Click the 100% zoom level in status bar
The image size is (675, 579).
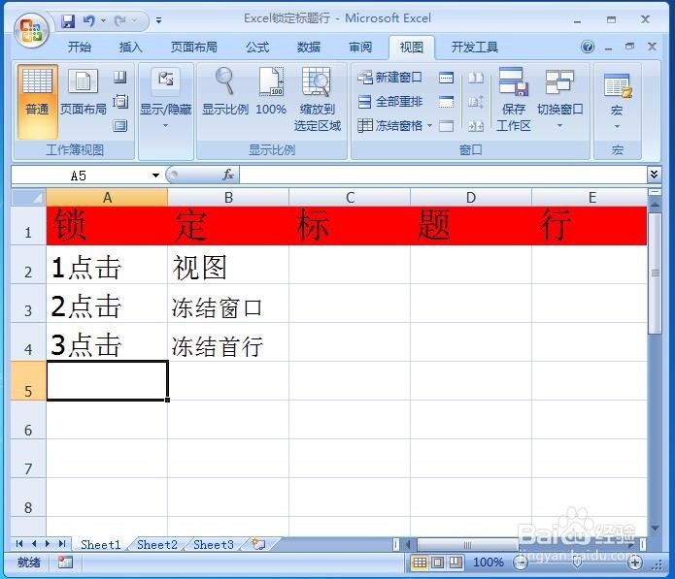[489, 563]
